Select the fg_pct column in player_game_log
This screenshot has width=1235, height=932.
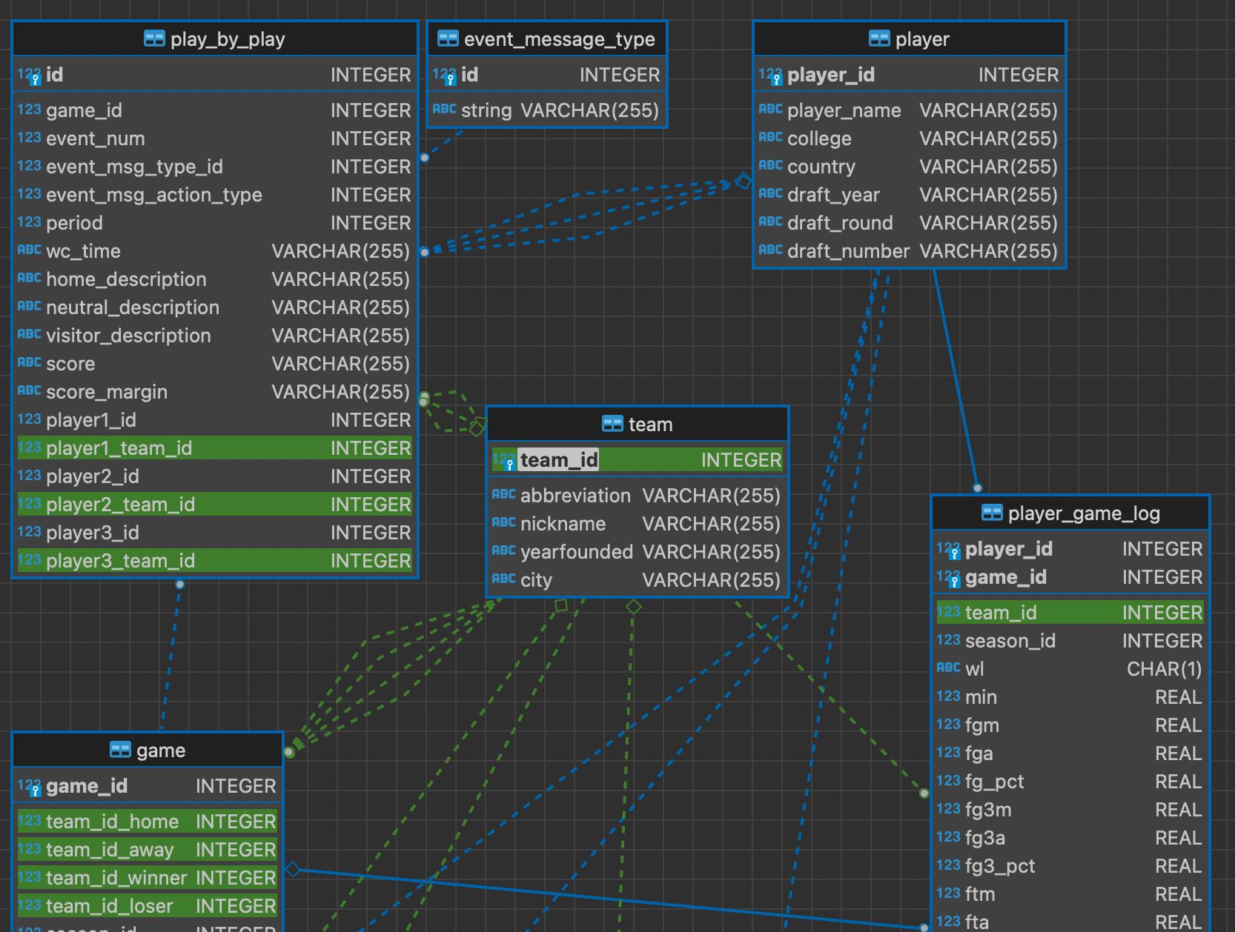[x=1070, y=782]
